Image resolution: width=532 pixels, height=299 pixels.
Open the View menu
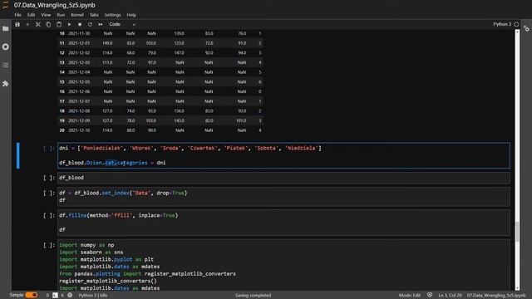(x=46, y=15)
